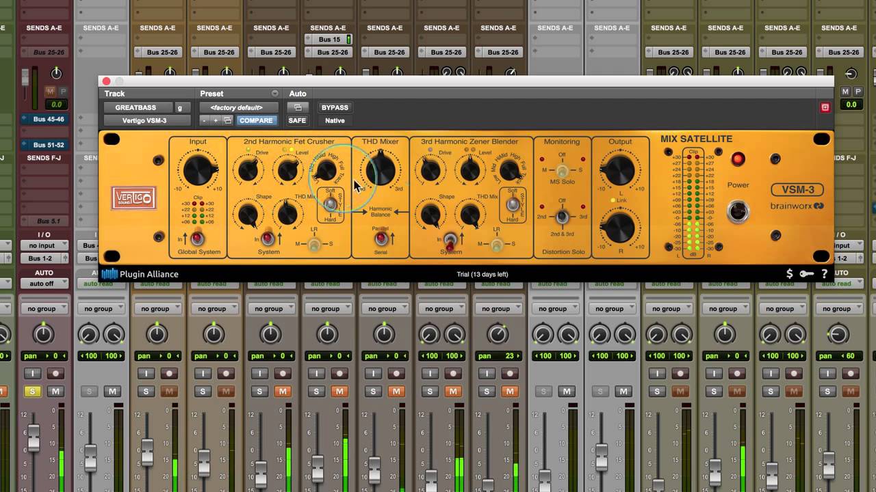Open the automation enable icon under Auto
This screenshot has width=876, height=492.
pos(297,107)
